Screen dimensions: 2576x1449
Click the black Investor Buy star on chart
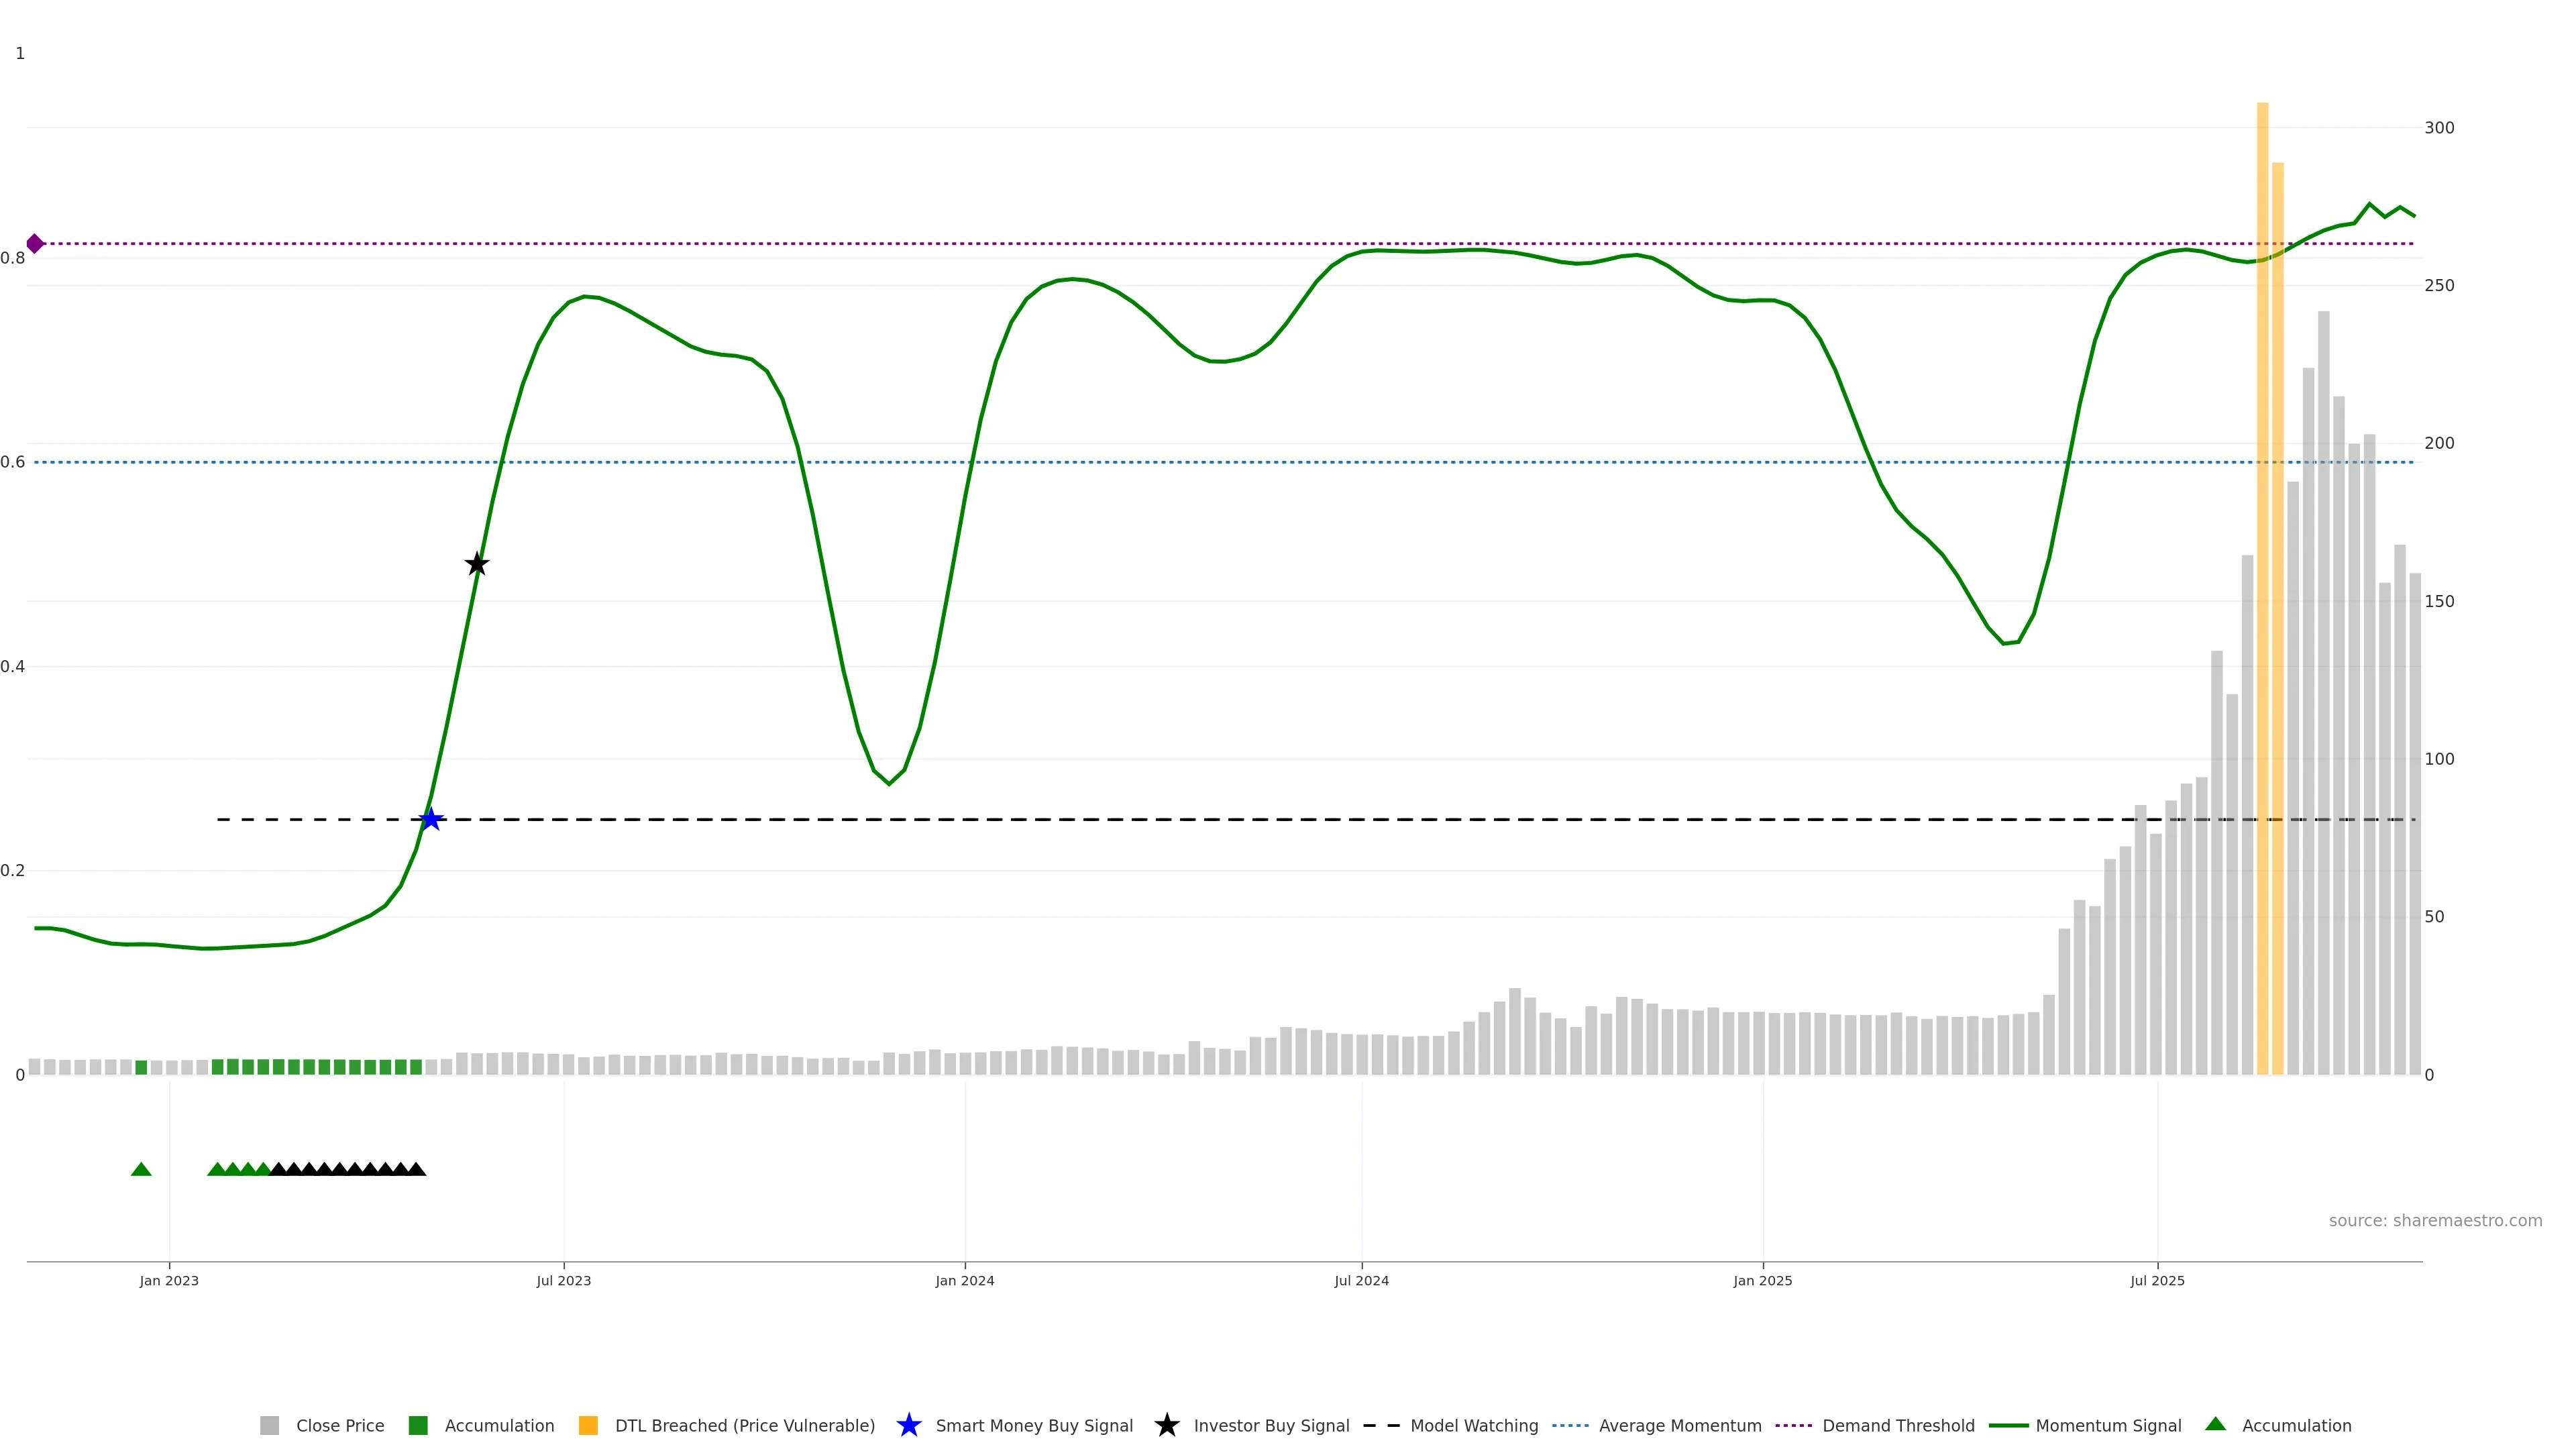477,564
